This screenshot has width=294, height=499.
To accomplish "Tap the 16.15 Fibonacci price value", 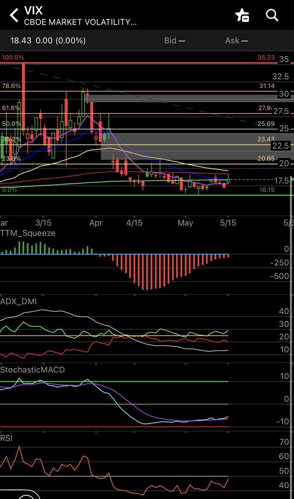I will (x=267, y=190).
